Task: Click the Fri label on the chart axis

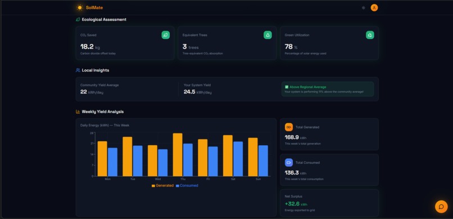Action: pos(208,179)
